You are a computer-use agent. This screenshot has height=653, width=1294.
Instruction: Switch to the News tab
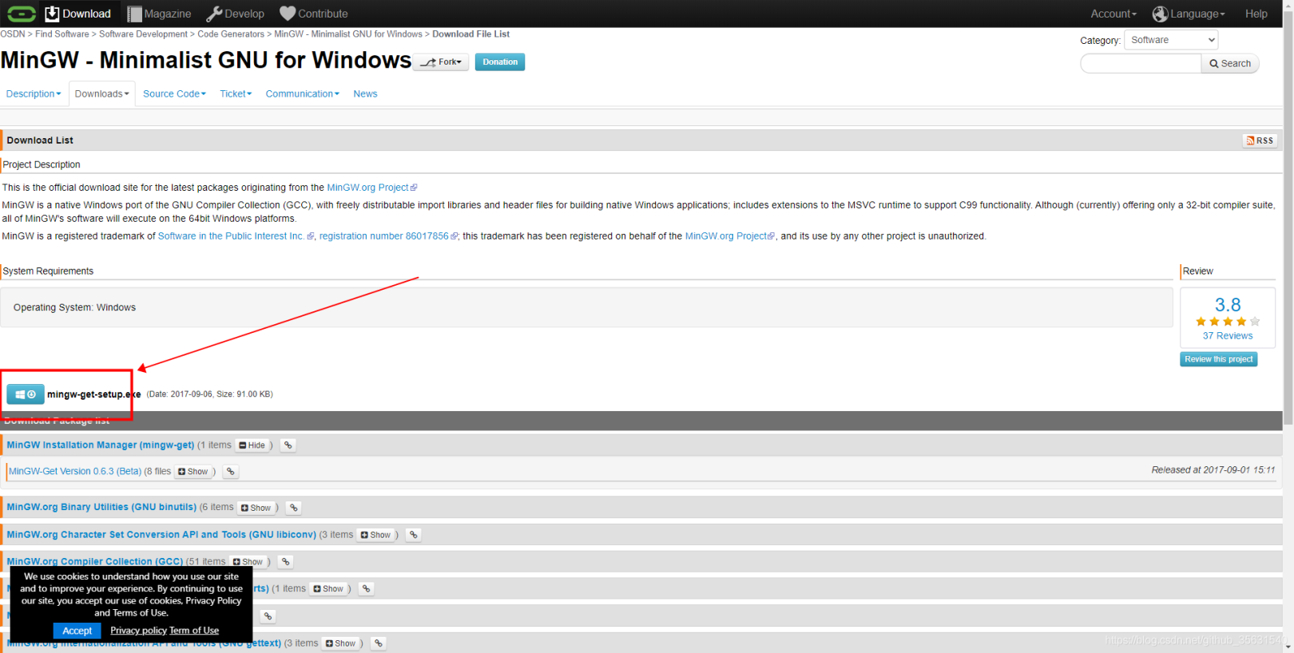(x=365, y=94)
